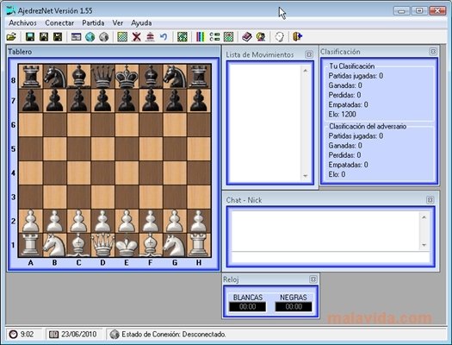
Task: Click the Elo: 1200 text
Action: (x=342, y=115)
